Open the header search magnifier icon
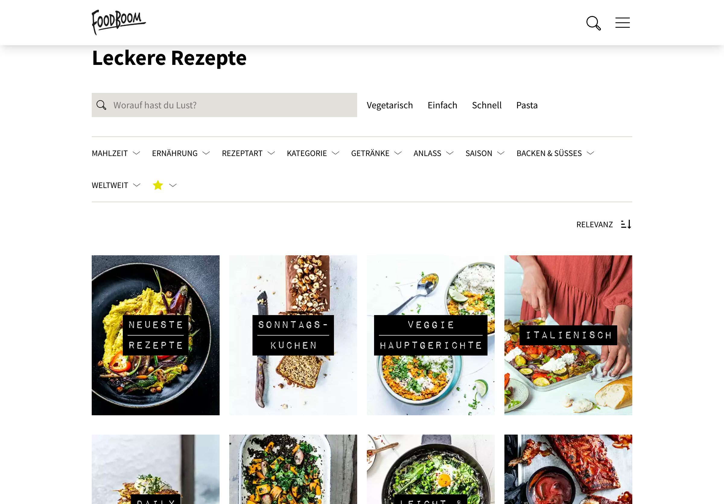 pos(593,23)
